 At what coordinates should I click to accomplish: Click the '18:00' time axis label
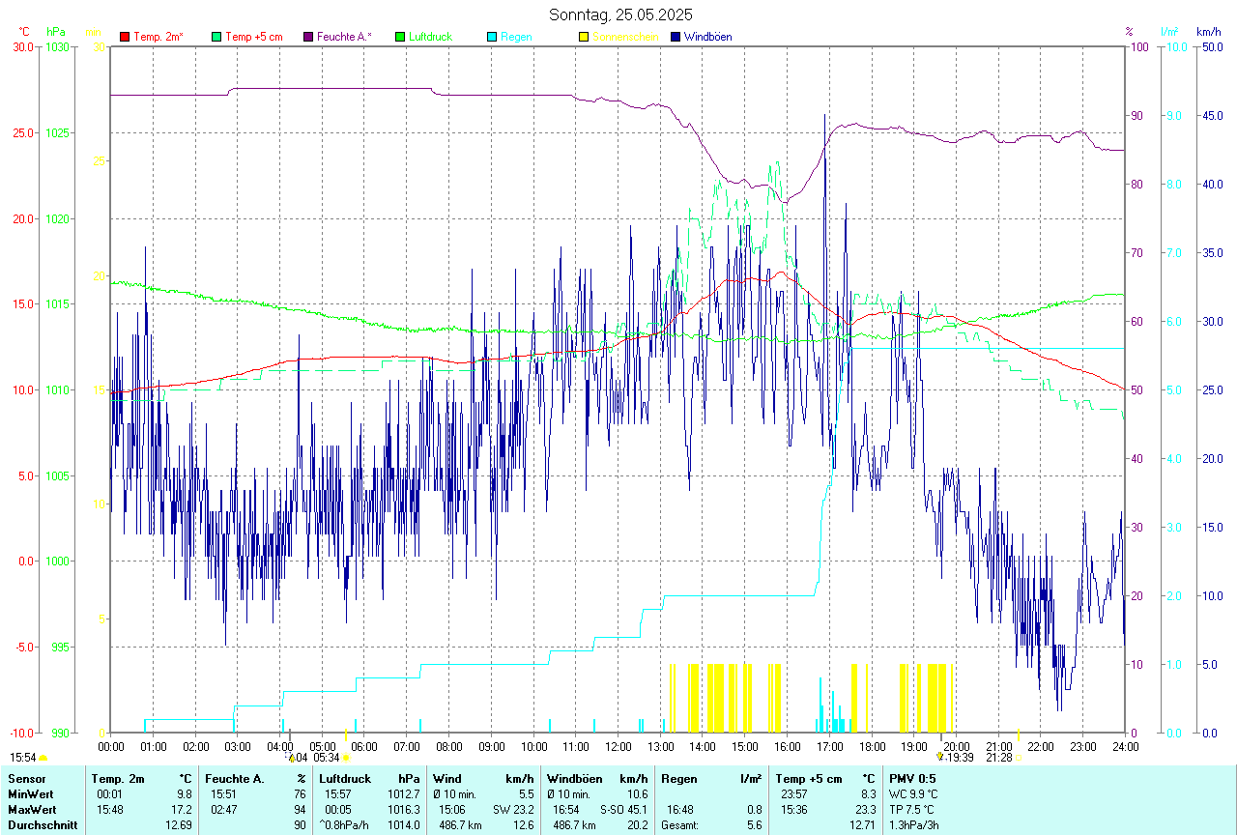(872, 746)
